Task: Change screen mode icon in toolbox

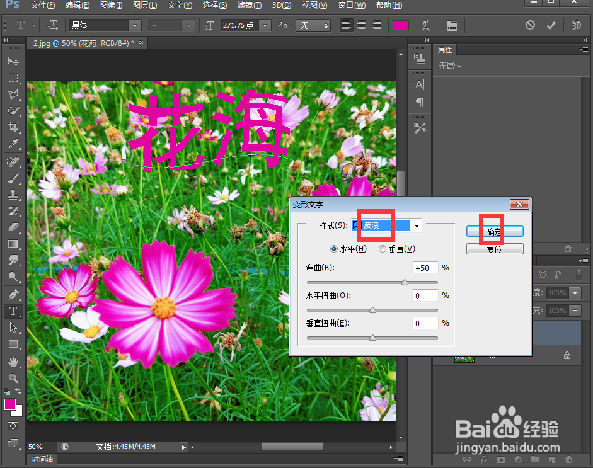Action: [13, 443]
